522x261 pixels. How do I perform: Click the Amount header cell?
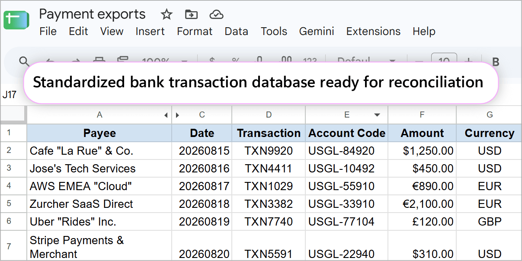(422, 133)
